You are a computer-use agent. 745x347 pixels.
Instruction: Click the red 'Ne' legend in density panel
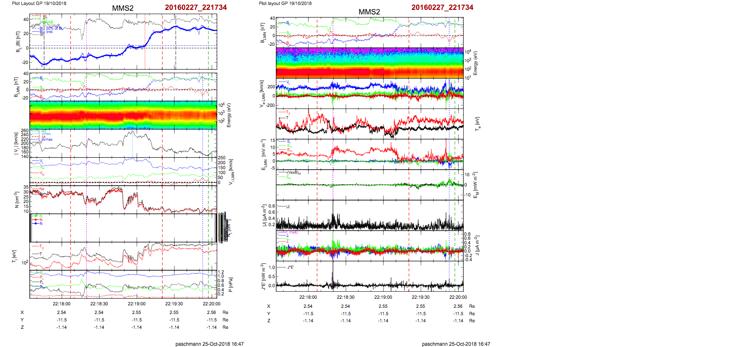pos(42,189)
